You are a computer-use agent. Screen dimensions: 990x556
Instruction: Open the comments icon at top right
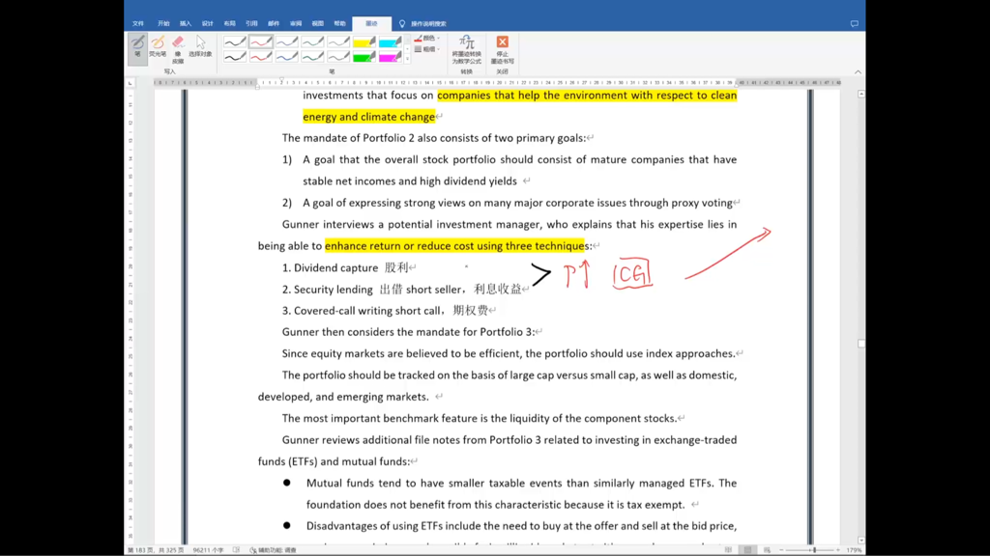tap(855, 24)
